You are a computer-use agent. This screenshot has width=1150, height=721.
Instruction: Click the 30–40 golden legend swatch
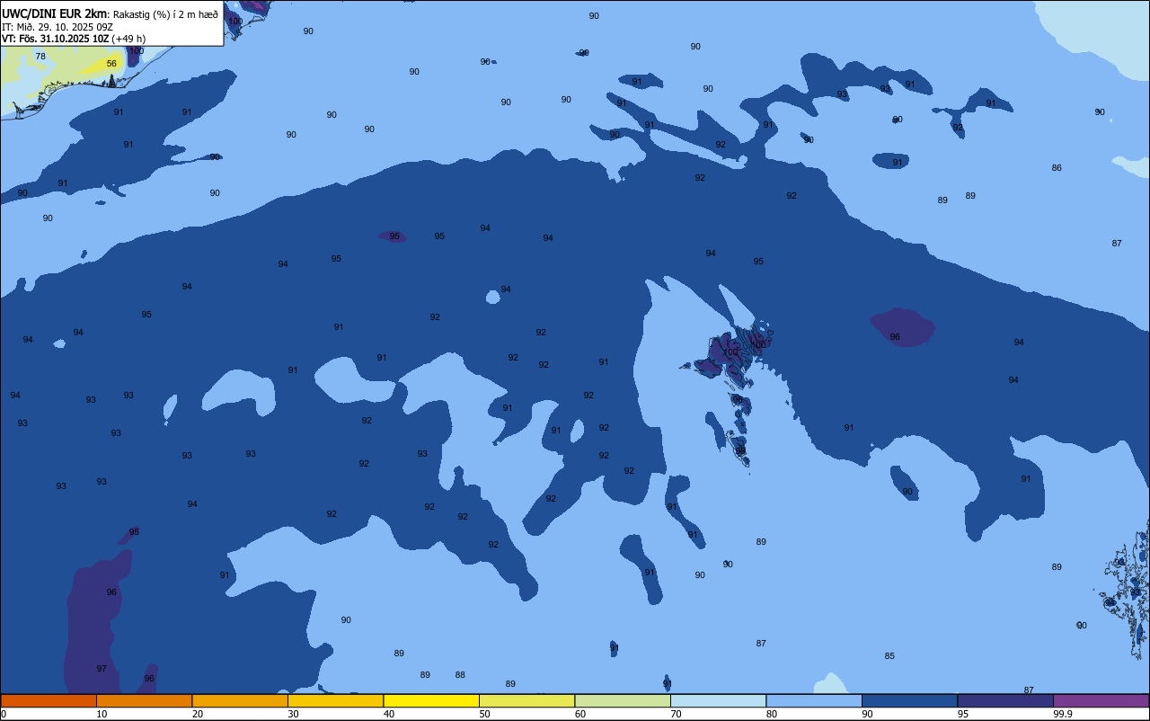[335, 700]
